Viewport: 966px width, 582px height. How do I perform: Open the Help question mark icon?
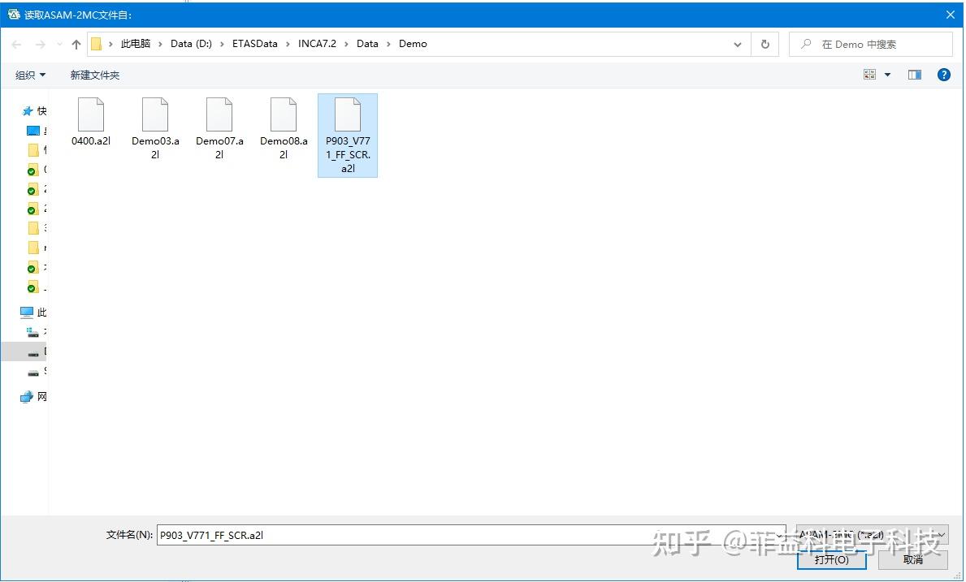(943, 74)
